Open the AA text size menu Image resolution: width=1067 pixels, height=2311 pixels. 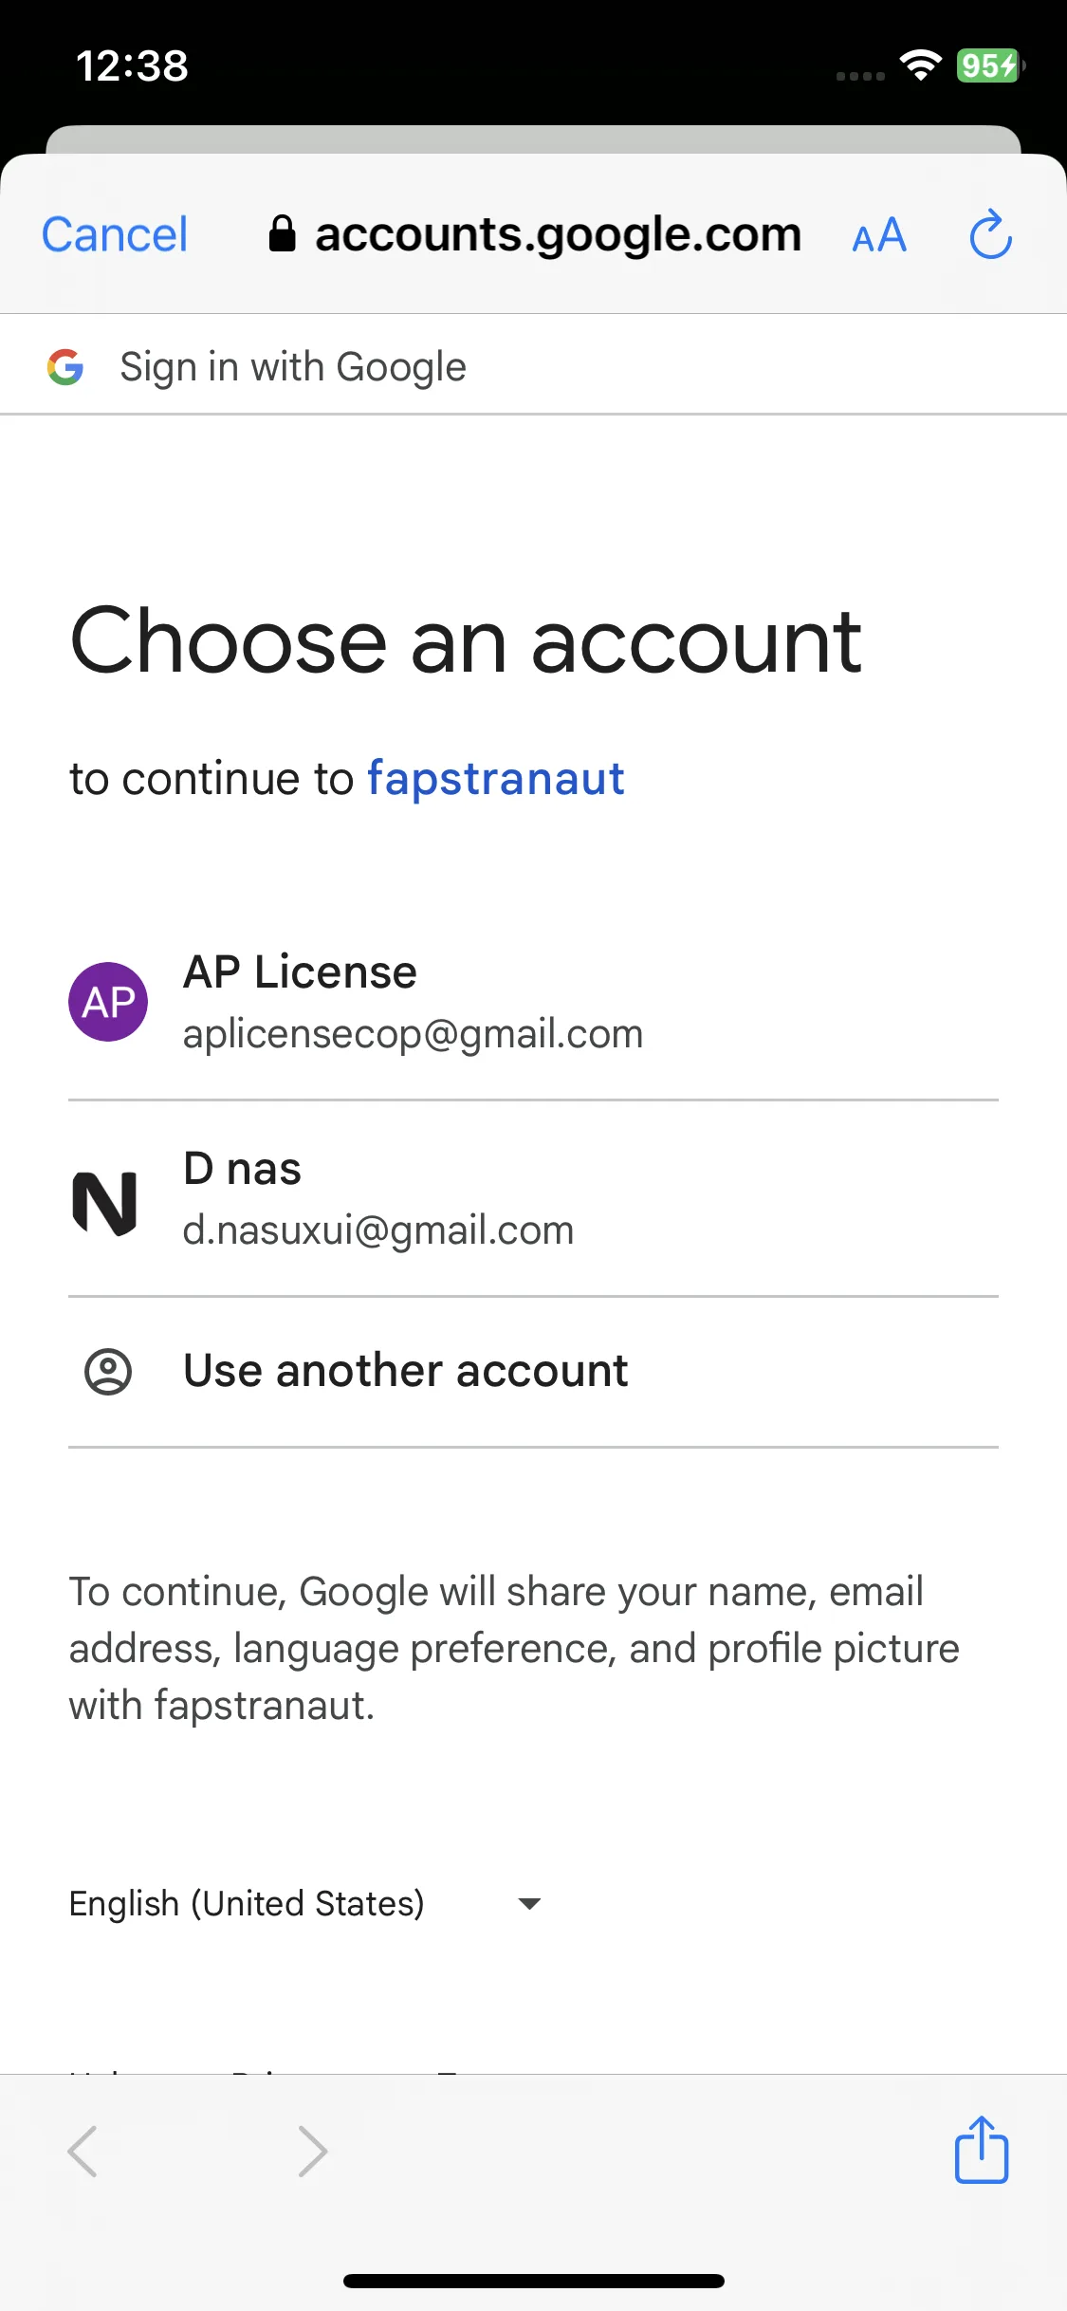[879, 235]
